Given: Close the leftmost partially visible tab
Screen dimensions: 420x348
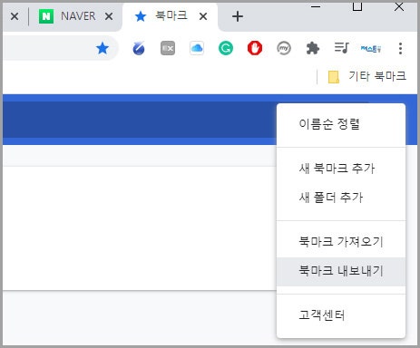Looking at the screenshot, I should coord(15,16).
